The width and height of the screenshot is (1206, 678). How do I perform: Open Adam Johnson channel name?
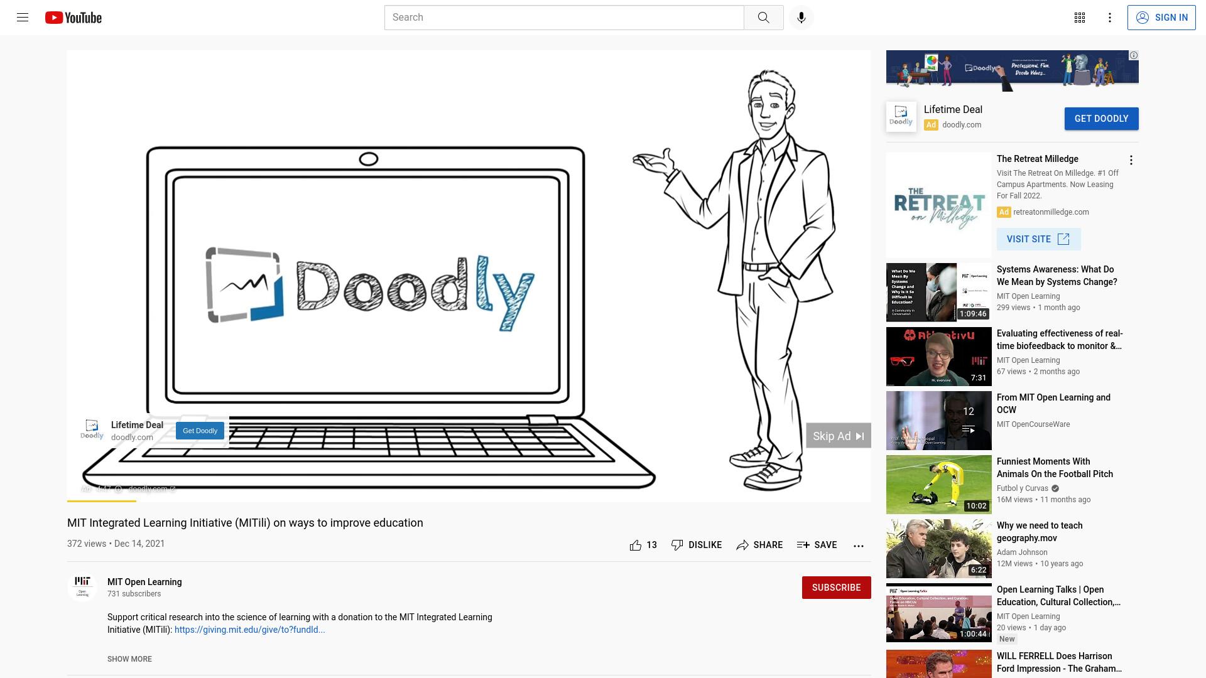pos(1022,552)
